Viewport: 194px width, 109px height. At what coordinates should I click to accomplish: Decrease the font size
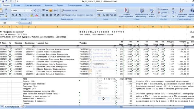pos(38,11)
